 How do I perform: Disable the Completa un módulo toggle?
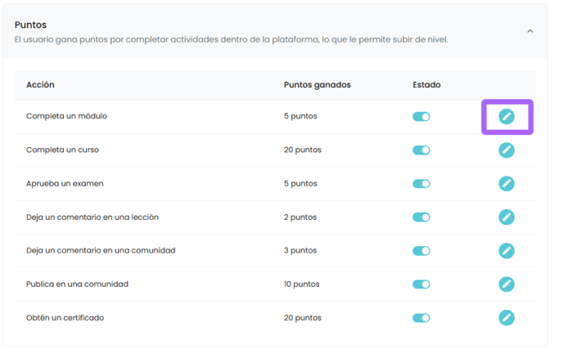421,117
